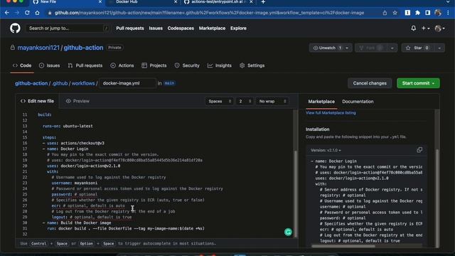Open the notifications bell
455x256 pixels.
point(413,28)
